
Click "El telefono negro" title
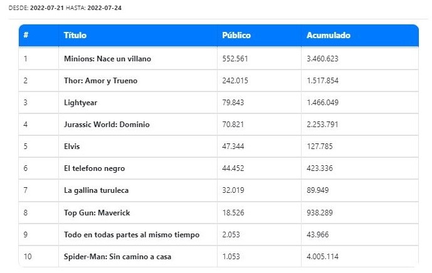pyautogui.click(x=94, y=168)
